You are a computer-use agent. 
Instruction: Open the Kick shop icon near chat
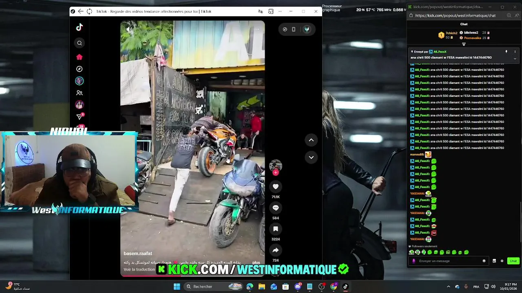point(494,261)
